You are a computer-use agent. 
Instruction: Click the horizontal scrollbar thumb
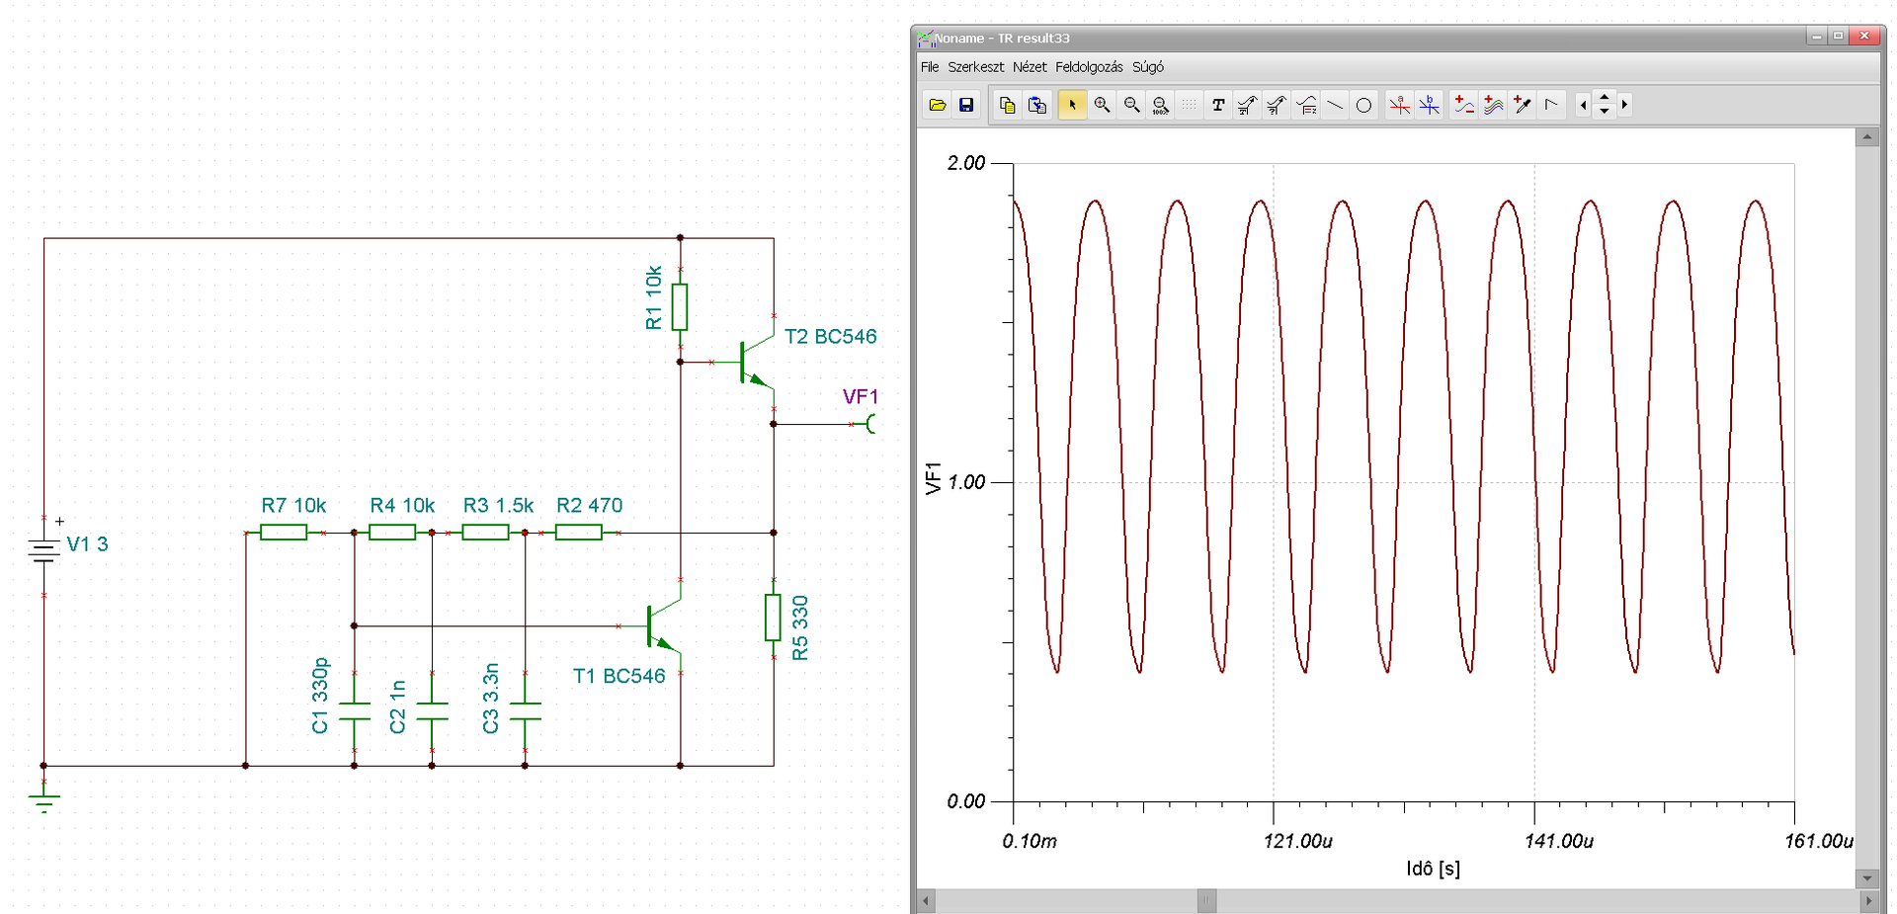1207,901
